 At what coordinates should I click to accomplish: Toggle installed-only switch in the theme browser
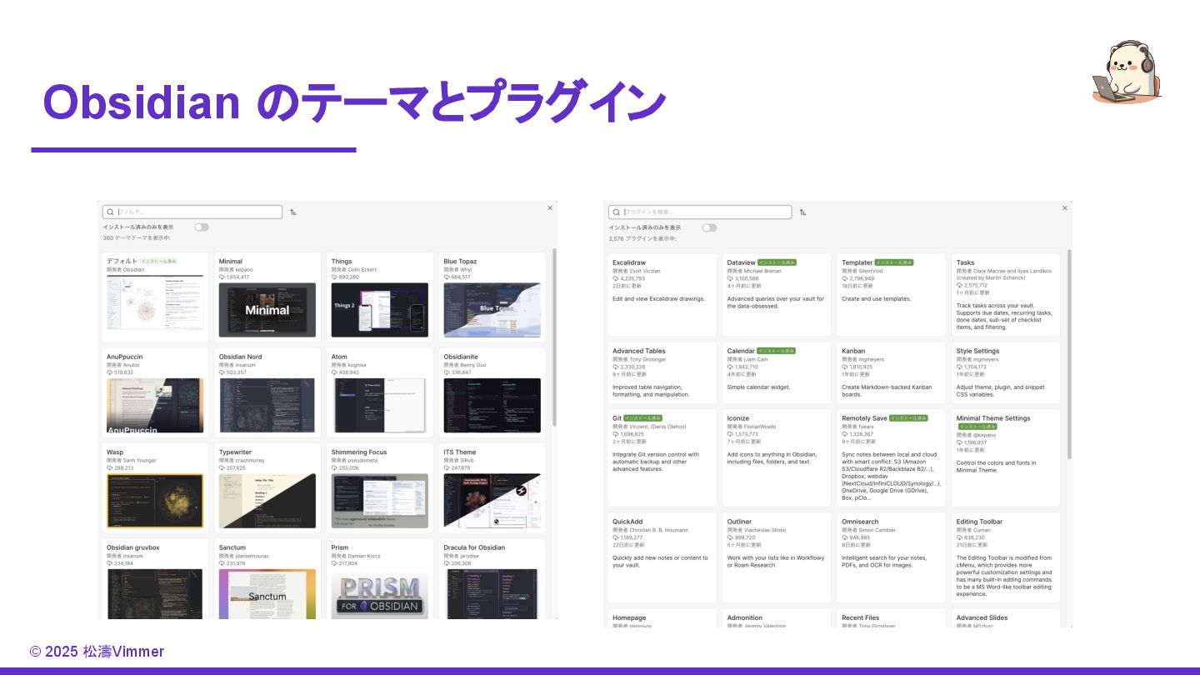(x=202, y=227)
